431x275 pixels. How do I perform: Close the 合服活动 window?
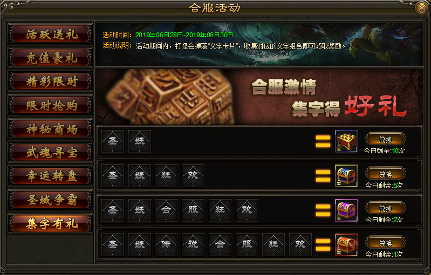click(x=421, y=8)
